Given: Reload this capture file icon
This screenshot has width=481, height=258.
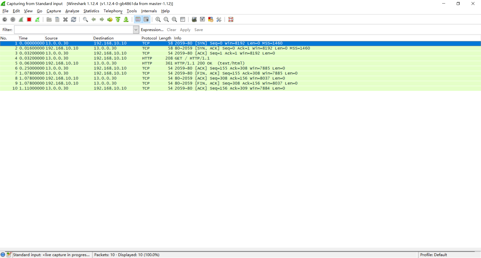Looking at the screenshot, I should [74, 20].
